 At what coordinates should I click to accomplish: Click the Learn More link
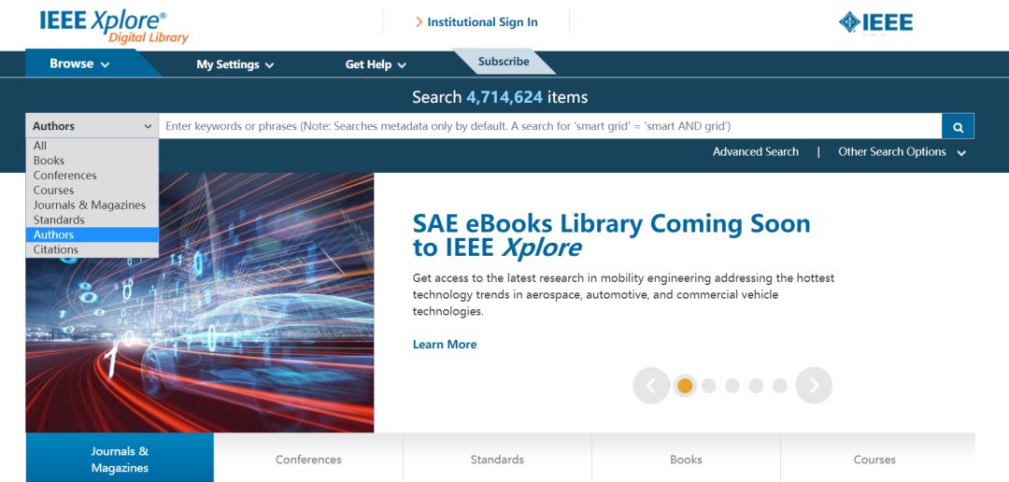[445, 345]
